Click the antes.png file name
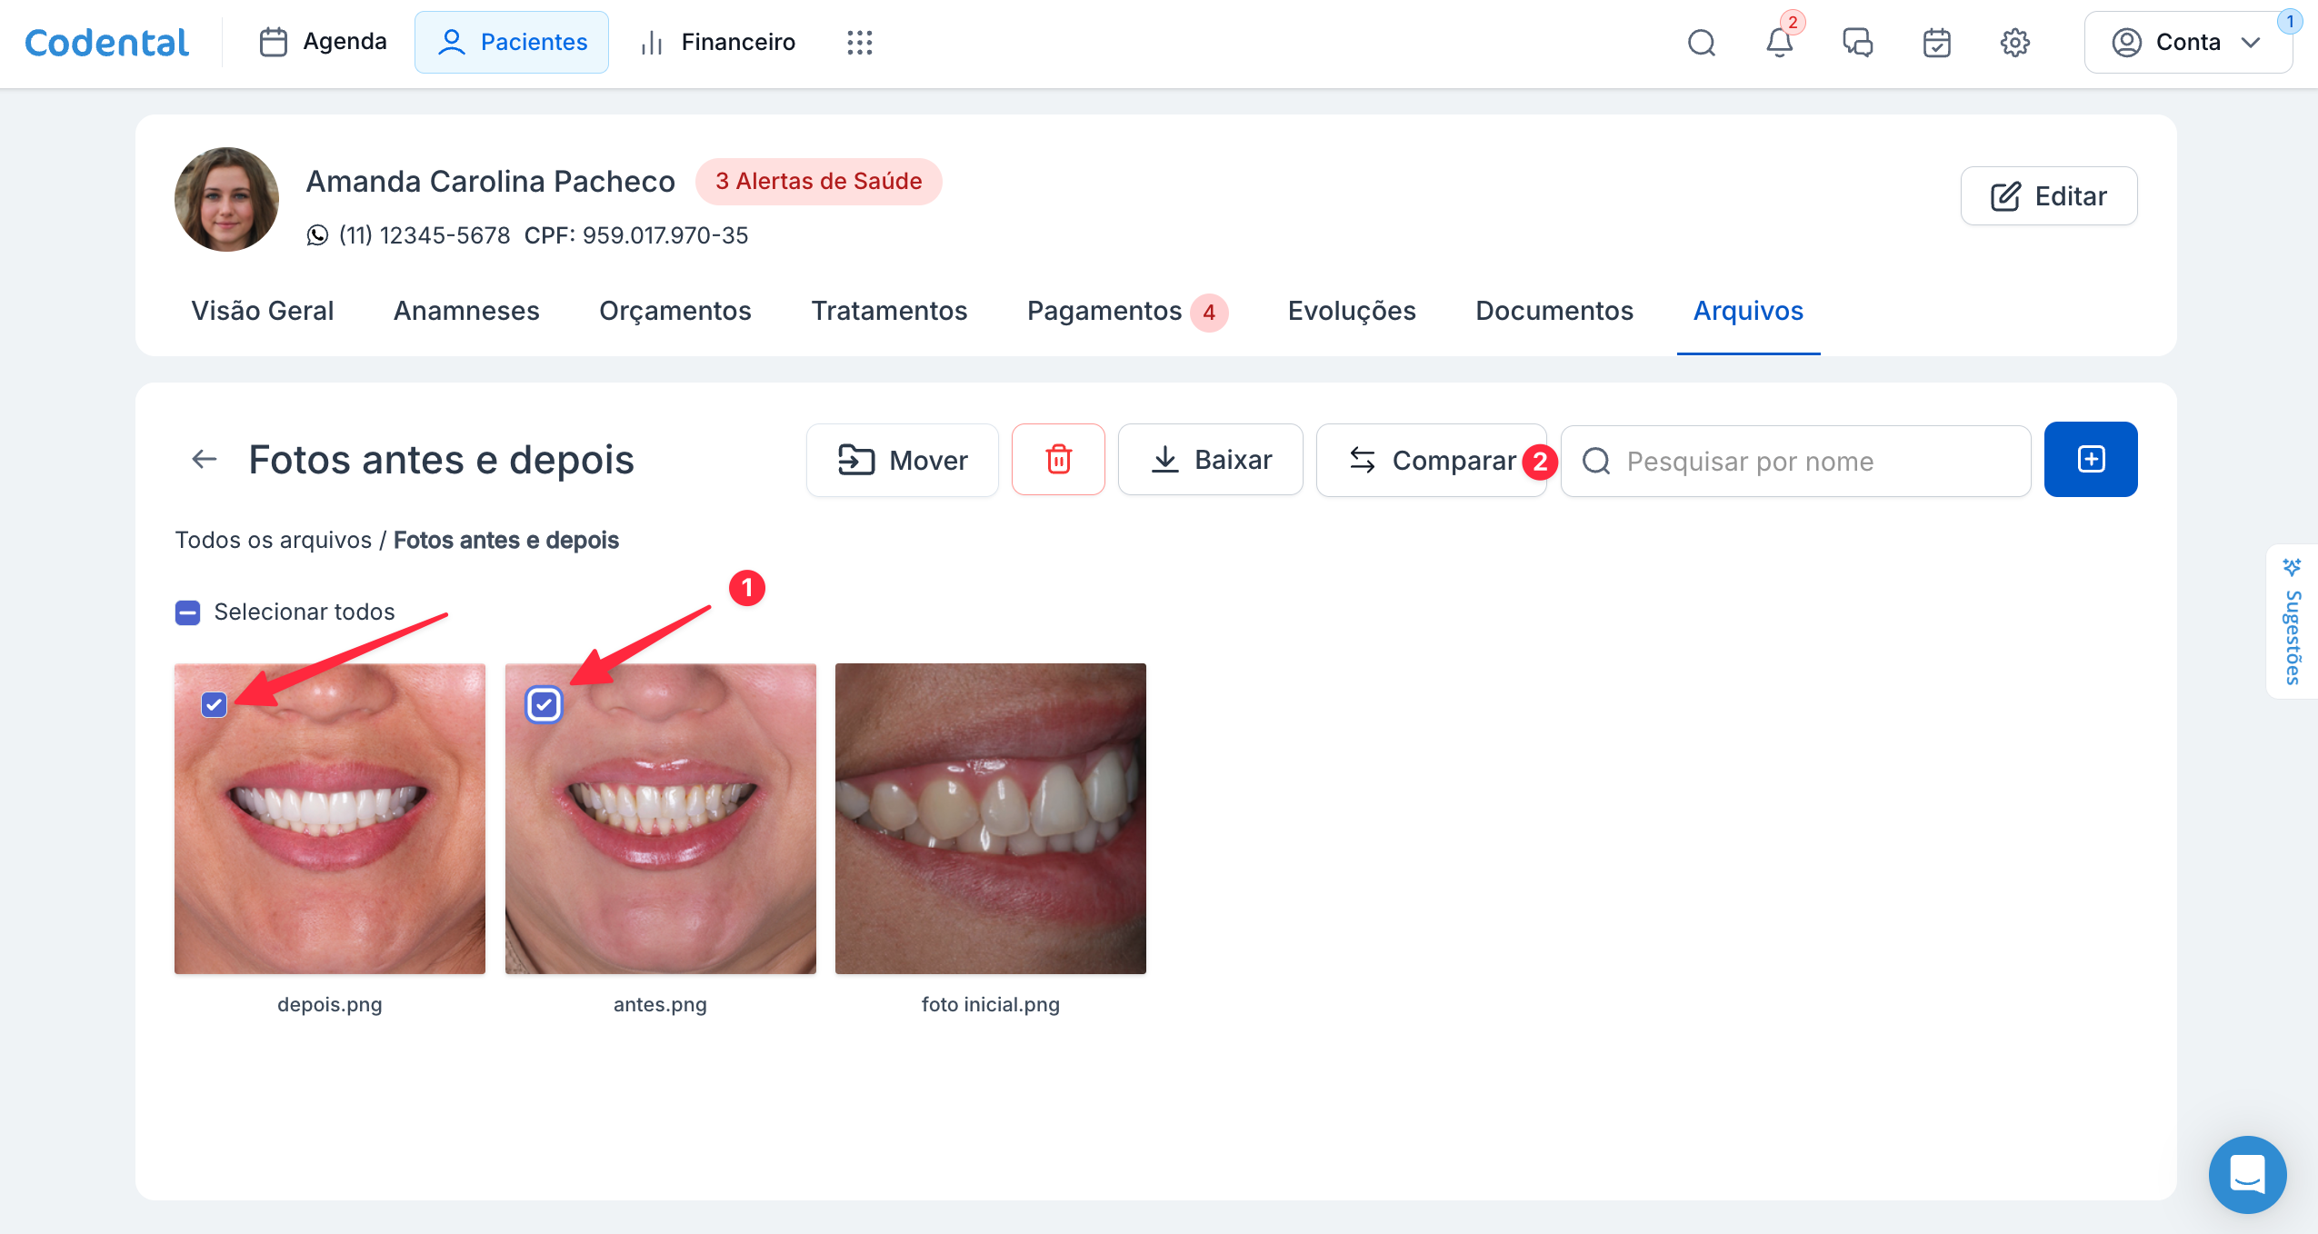Viewport: 2318px width, 1234px height. coord(661,1005)
